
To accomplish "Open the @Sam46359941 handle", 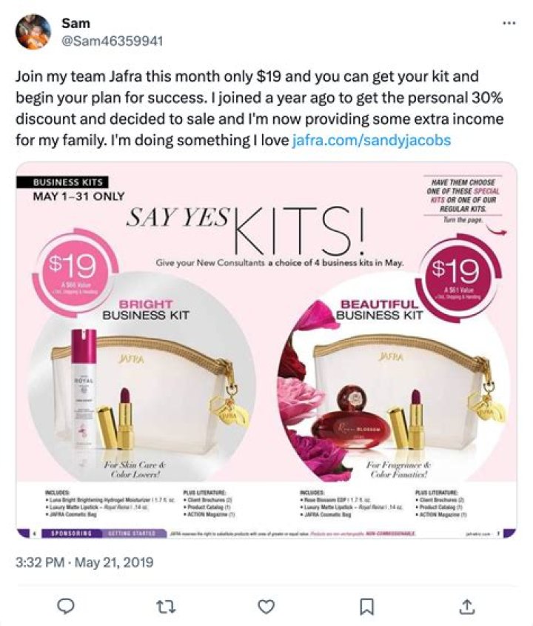I will tap(112, 41).
